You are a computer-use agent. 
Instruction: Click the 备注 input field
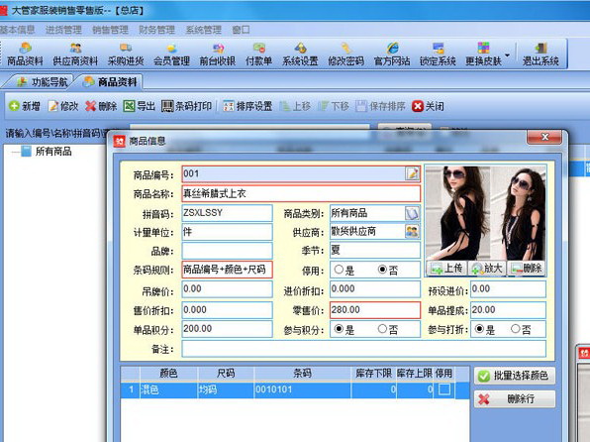[364, 349]
